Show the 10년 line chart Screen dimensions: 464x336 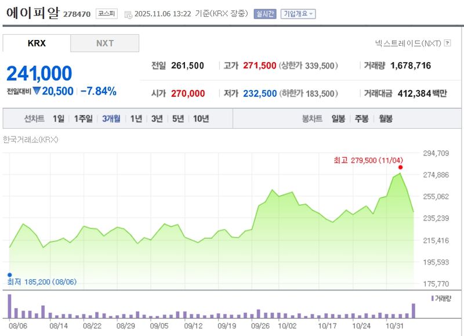tap(201, 118)
